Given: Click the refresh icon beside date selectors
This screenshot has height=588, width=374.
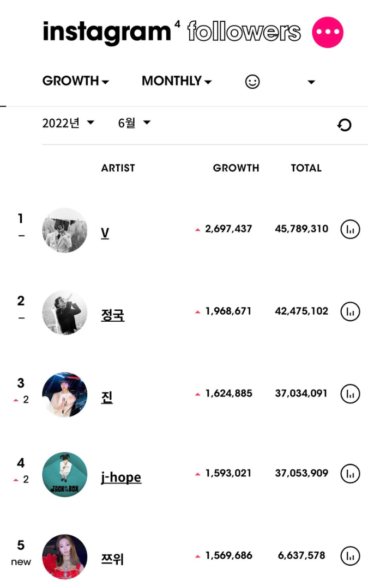Looking at the screenshot, I should (x=344, y=125).
